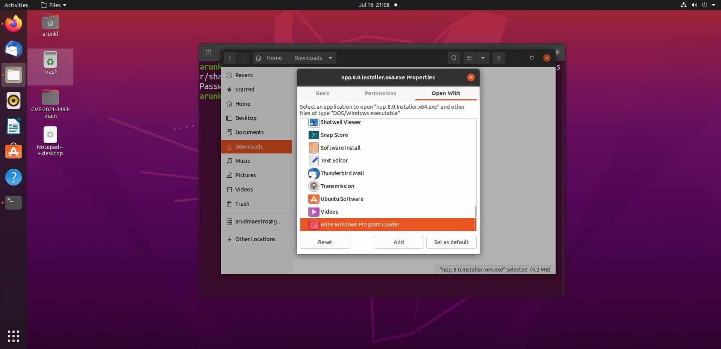Click the volume icon in top bar
721x349 pixels.
pos(694,5)
